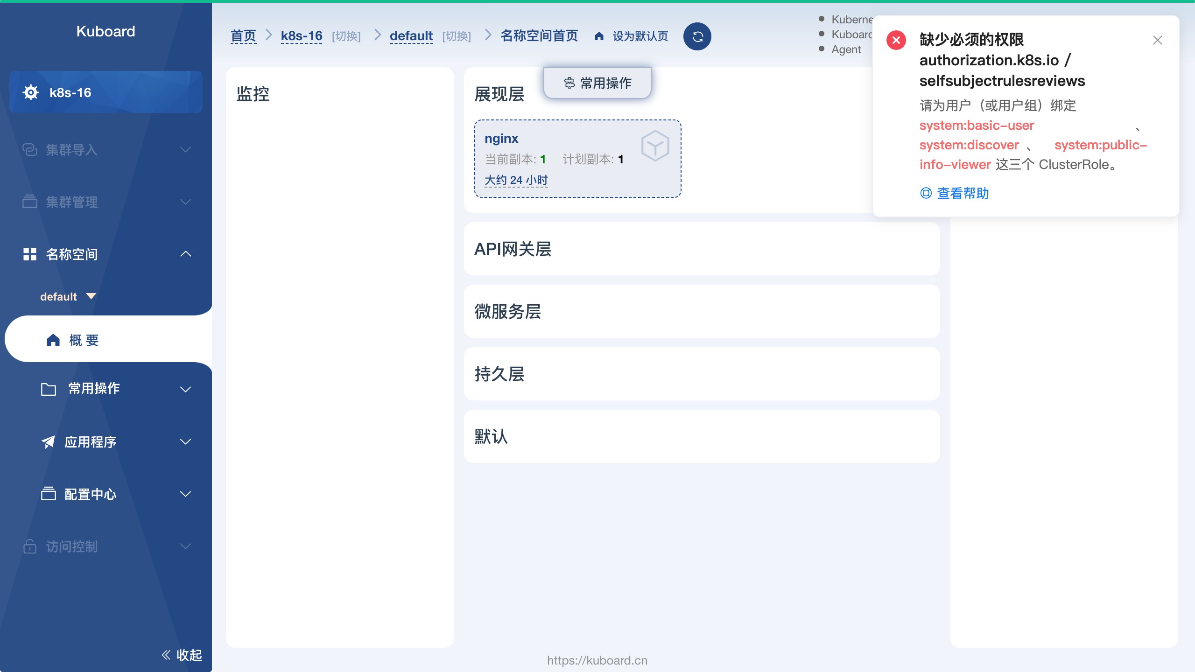This screenshot has width=1195, height=672.
Task: Click the system:discover role text
Action: click(969, 145)
